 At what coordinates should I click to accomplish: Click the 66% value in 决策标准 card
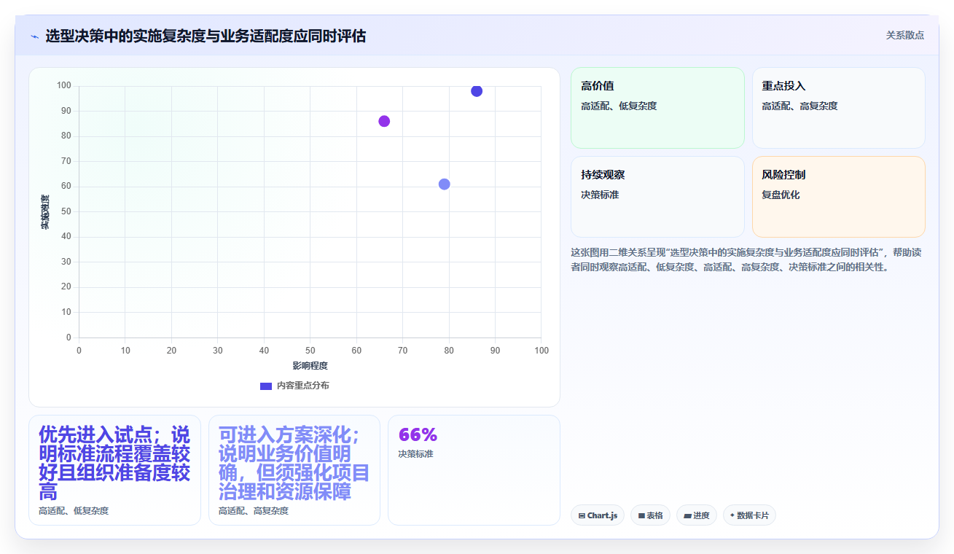[x=418, y=434]
